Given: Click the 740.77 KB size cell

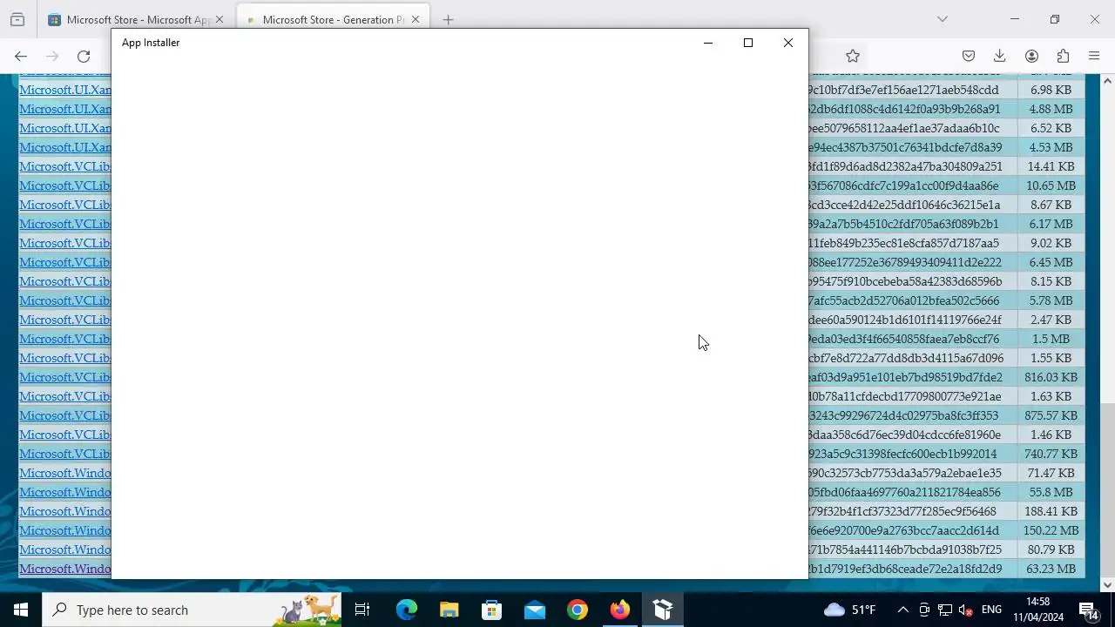Looking at the screenshot, I should [x=1051, y=454].
